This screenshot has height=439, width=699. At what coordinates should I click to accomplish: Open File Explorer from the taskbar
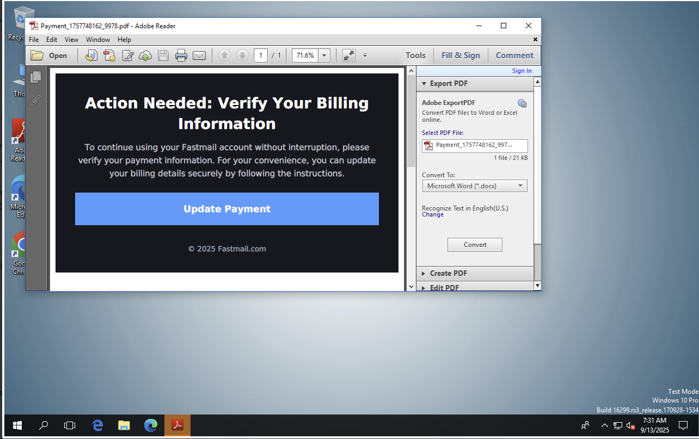tap(124, 425)
